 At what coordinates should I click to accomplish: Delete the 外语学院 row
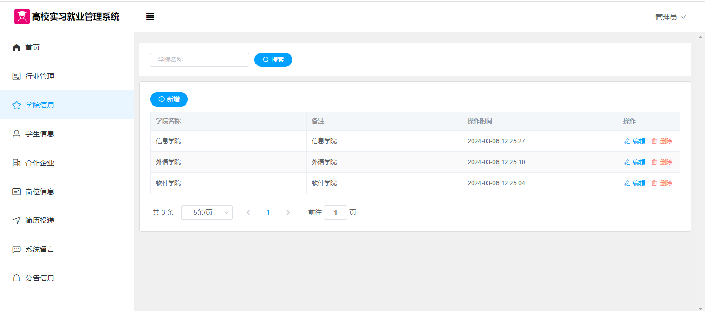pos(662,162)
